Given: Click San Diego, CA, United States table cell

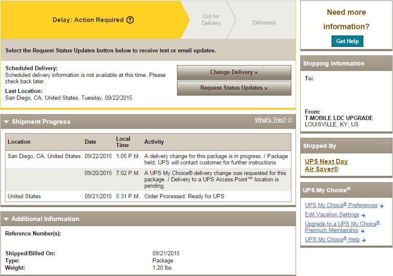Looking at the screenshot, I should 44,156.
